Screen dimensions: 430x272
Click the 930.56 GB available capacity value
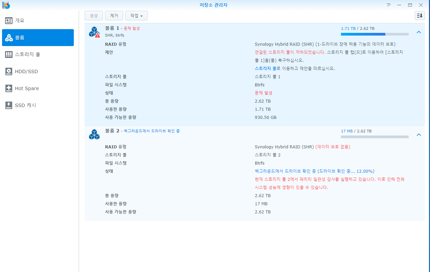point(265,118)
